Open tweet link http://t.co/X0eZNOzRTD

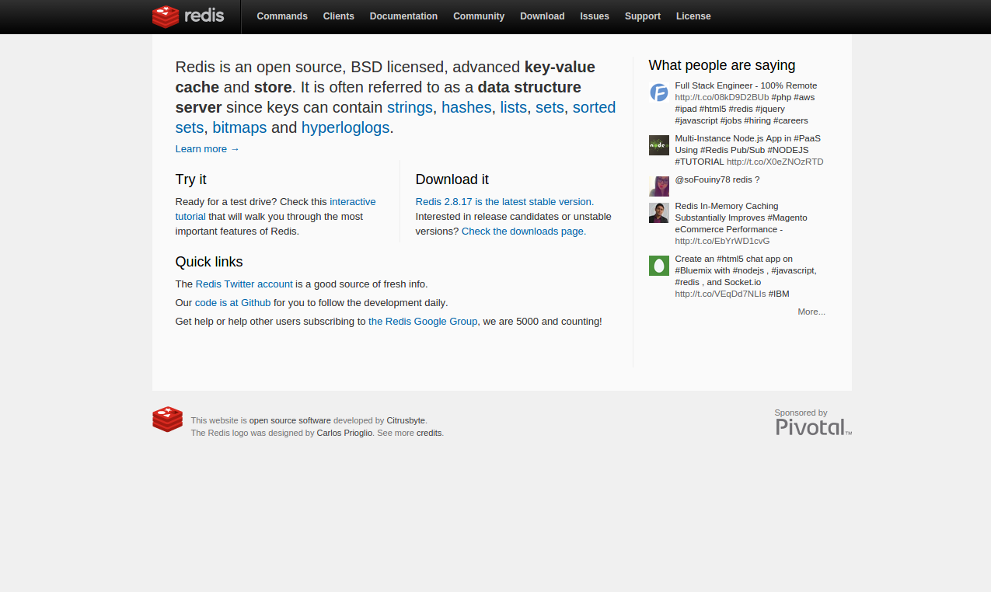pos(775,162)
